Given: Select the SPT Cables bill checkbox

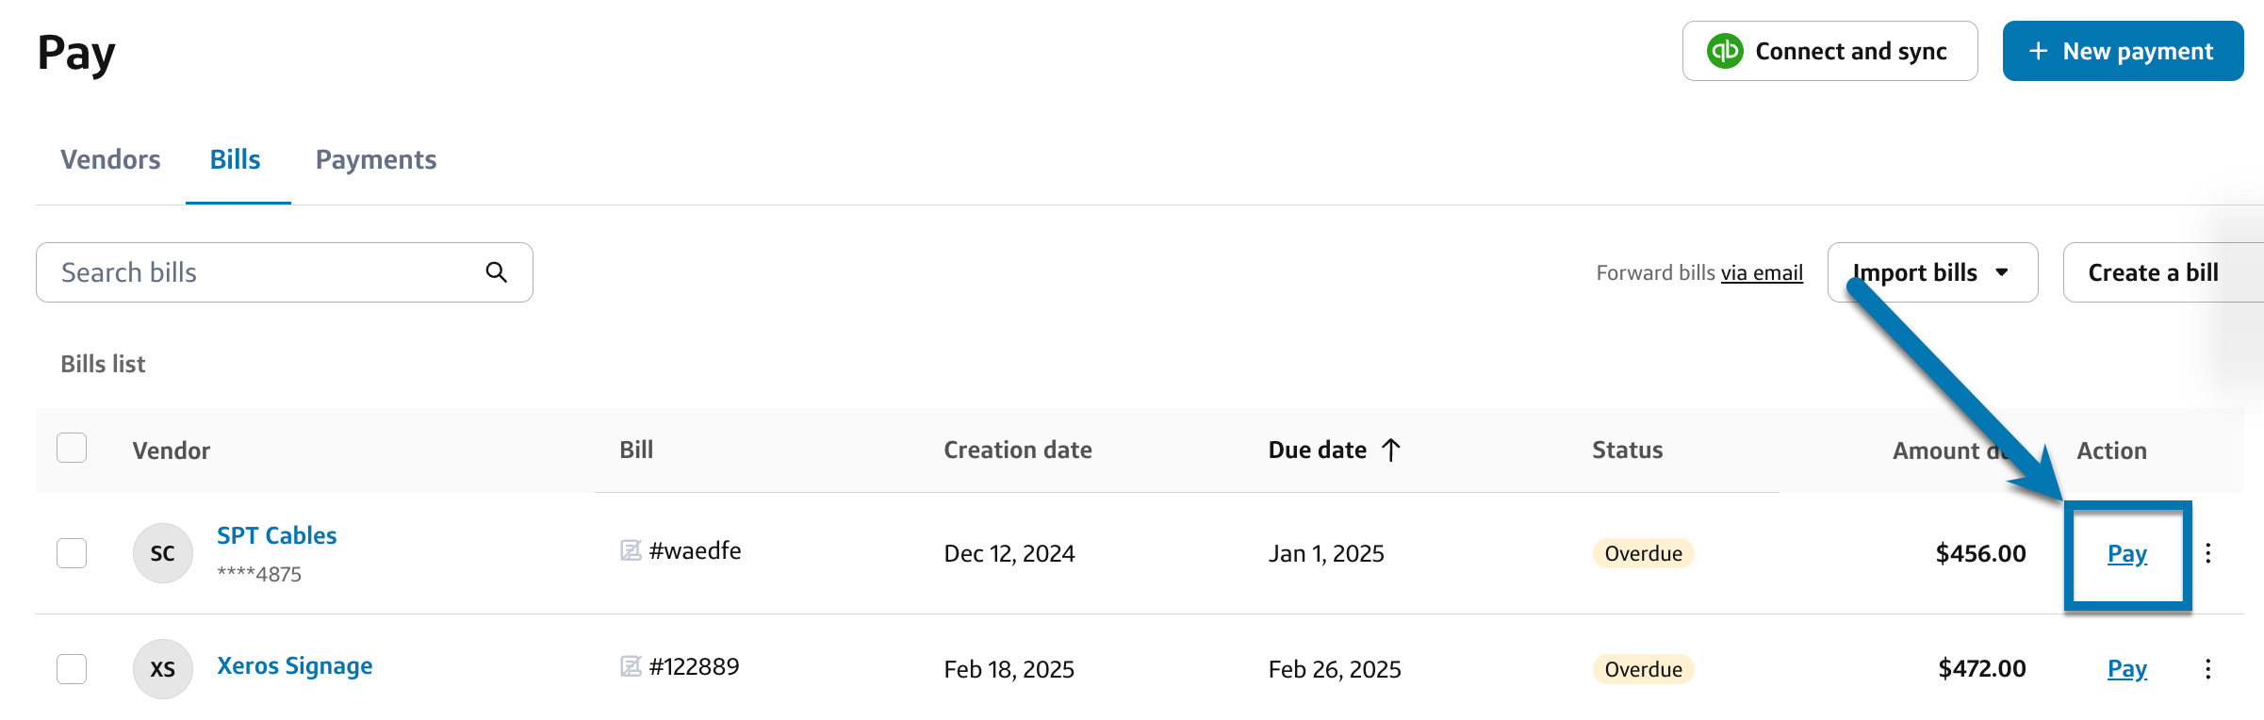Looking at the screenshot, I should point(72,553).
